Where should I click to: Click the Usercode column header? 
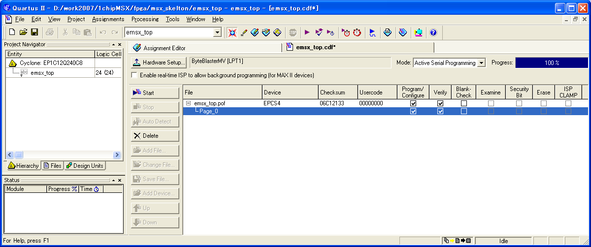click(377, 92)
